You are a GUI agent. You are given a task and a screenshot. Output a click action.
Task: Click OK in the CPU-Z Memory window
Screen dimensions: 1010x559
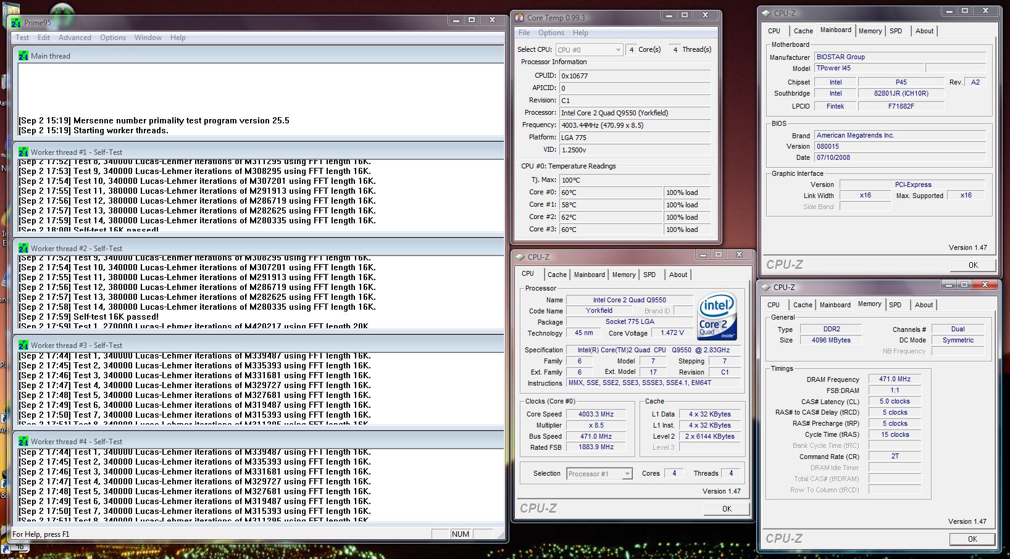(972, 539)
